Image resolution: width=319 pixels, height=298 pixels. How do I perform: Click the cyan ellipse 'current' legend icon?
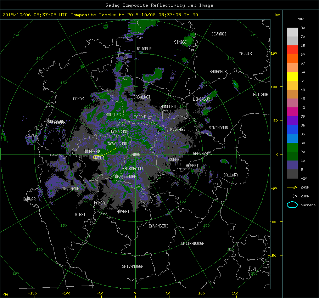click(x=292, y=205)
